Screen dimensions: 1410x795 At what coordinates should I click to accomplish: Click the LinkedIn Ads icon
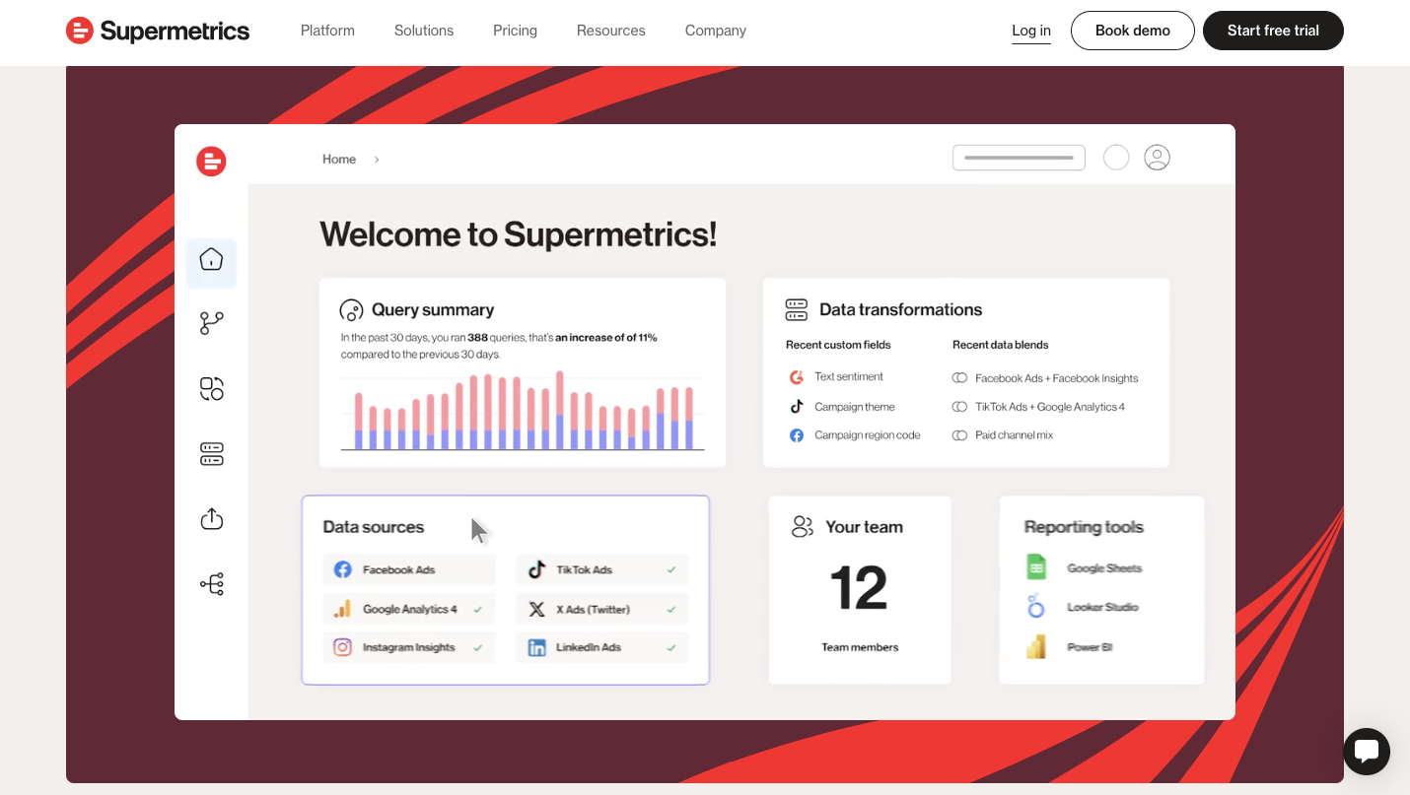[x=536, y=647]
